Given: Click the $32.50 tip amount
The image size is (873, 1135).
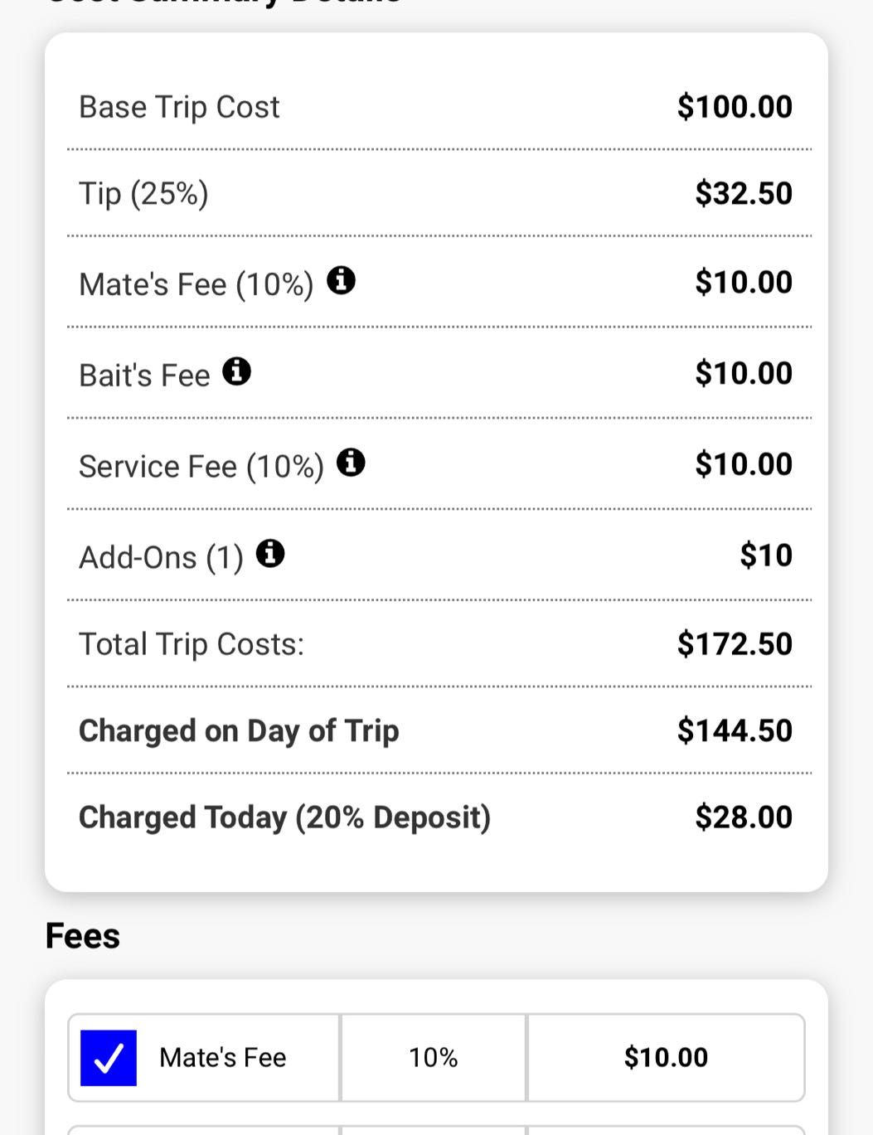Looking at the screenshot, I should 744,194.
